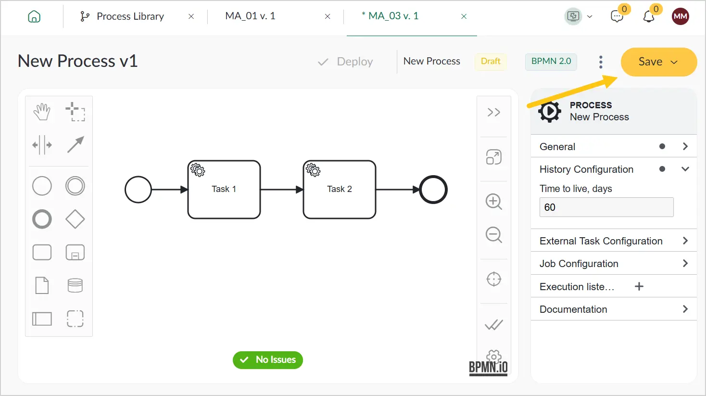Click the Save button

click(x=658, y=62)
